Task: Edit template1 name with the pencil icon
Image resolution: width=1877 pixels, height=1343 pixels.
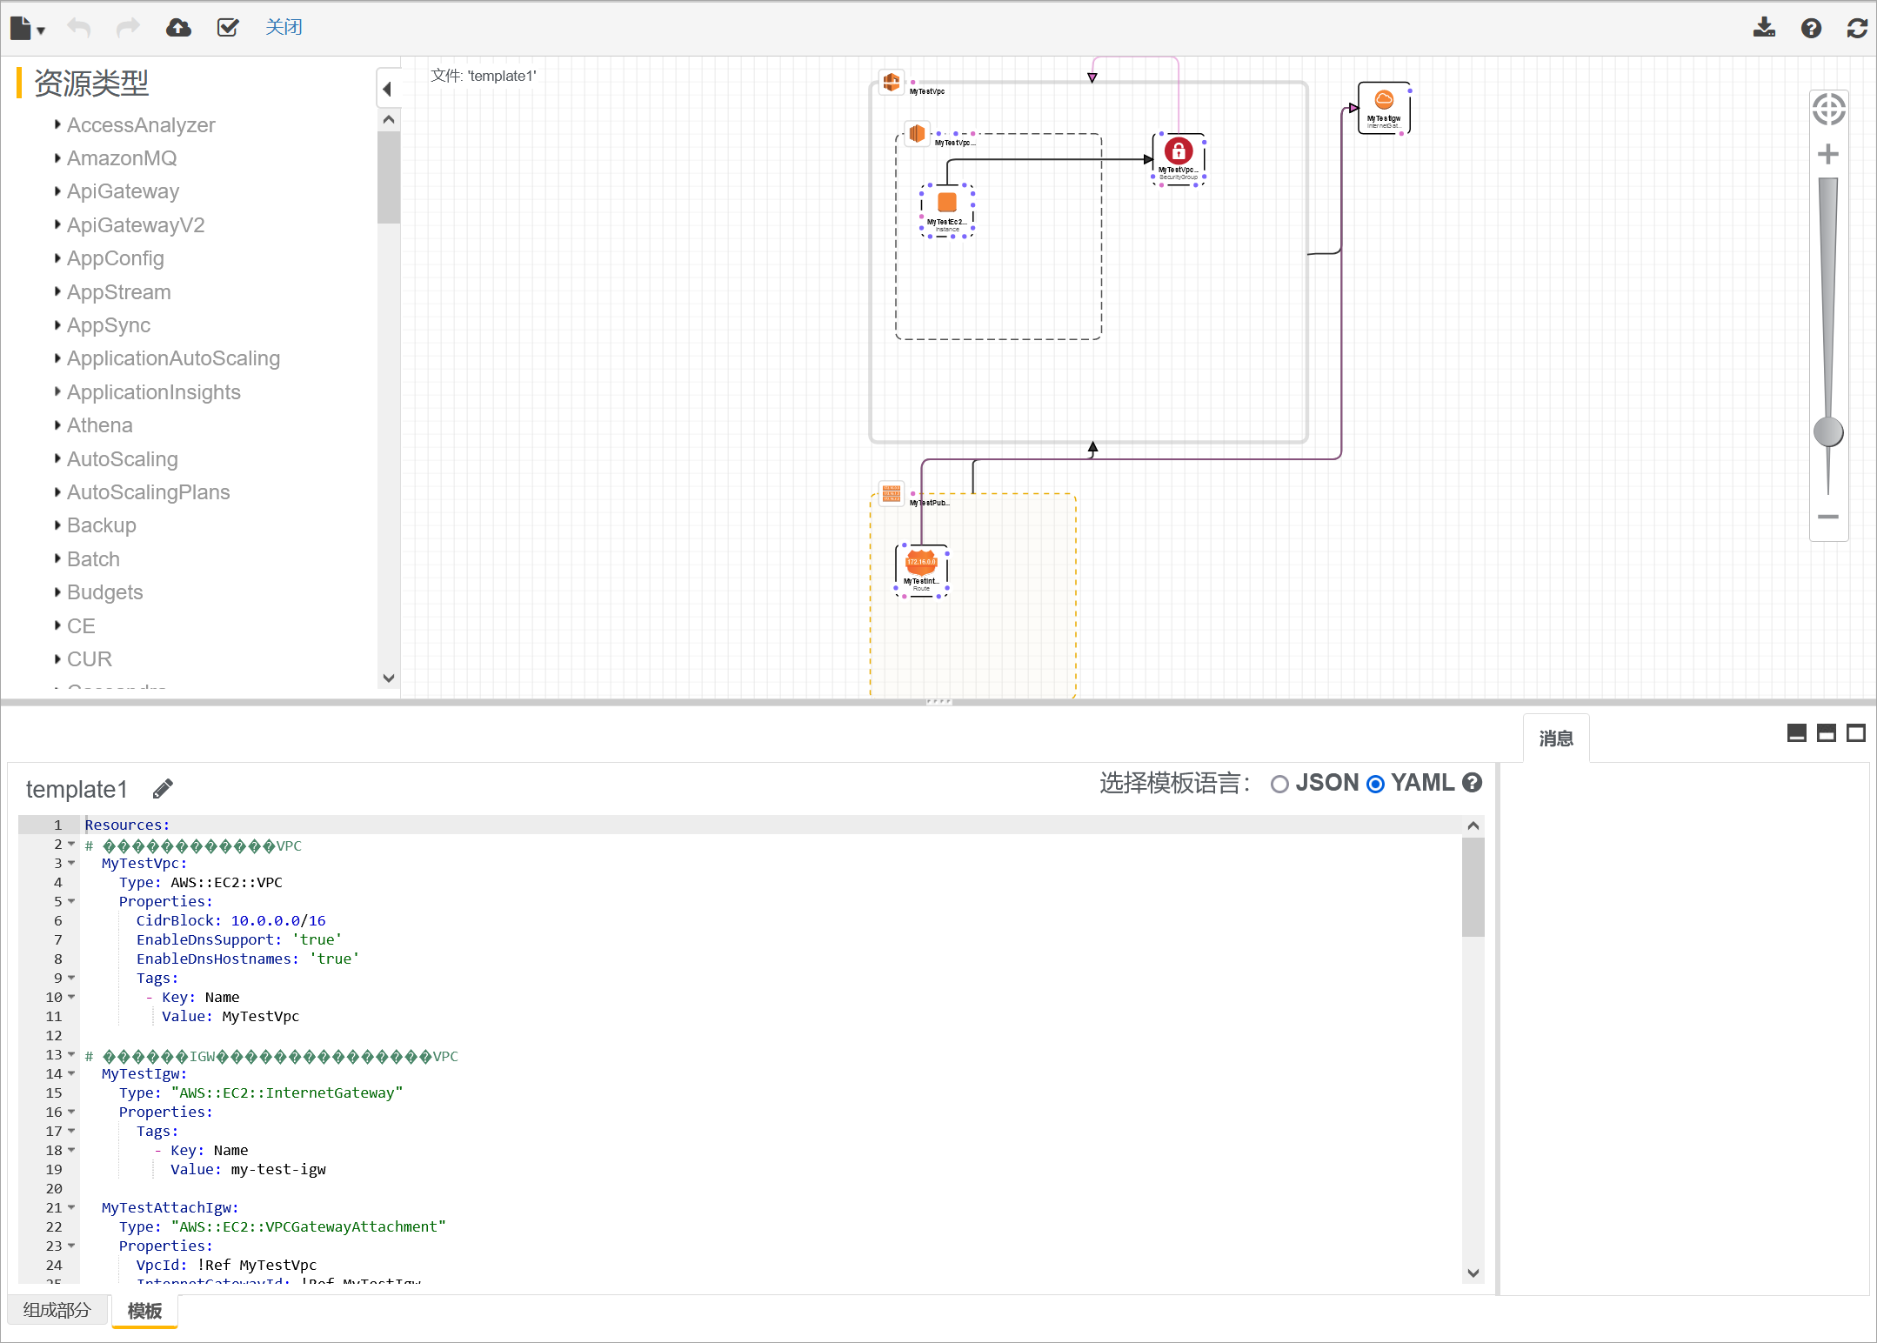Action: point(163,788)
